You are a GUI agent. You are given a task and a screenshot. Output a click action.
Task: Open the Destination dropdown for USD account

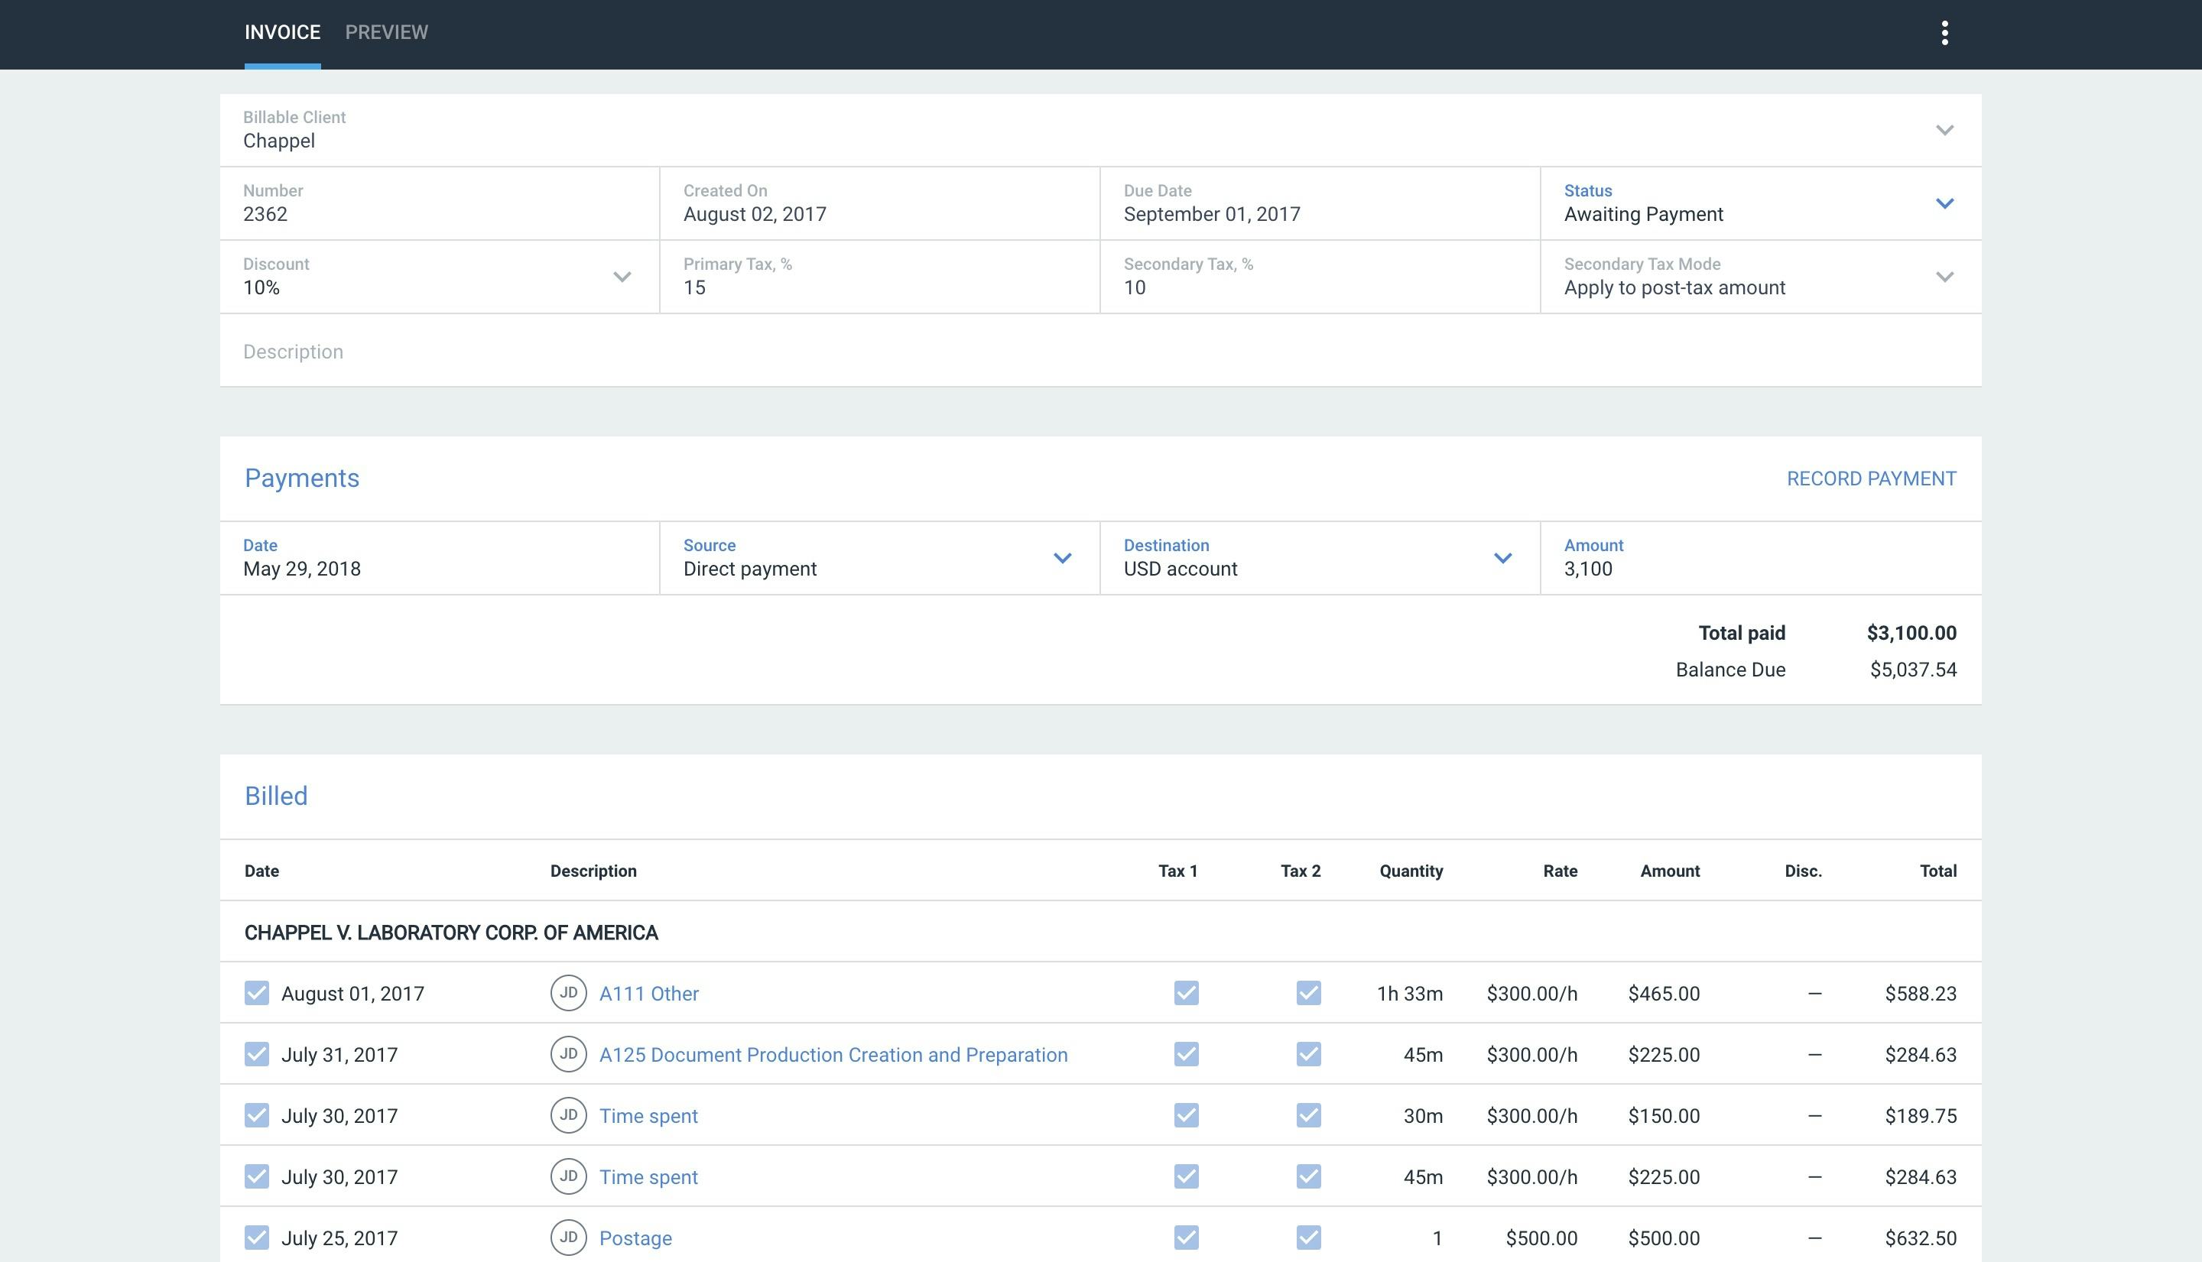[x=1503, y=557]
